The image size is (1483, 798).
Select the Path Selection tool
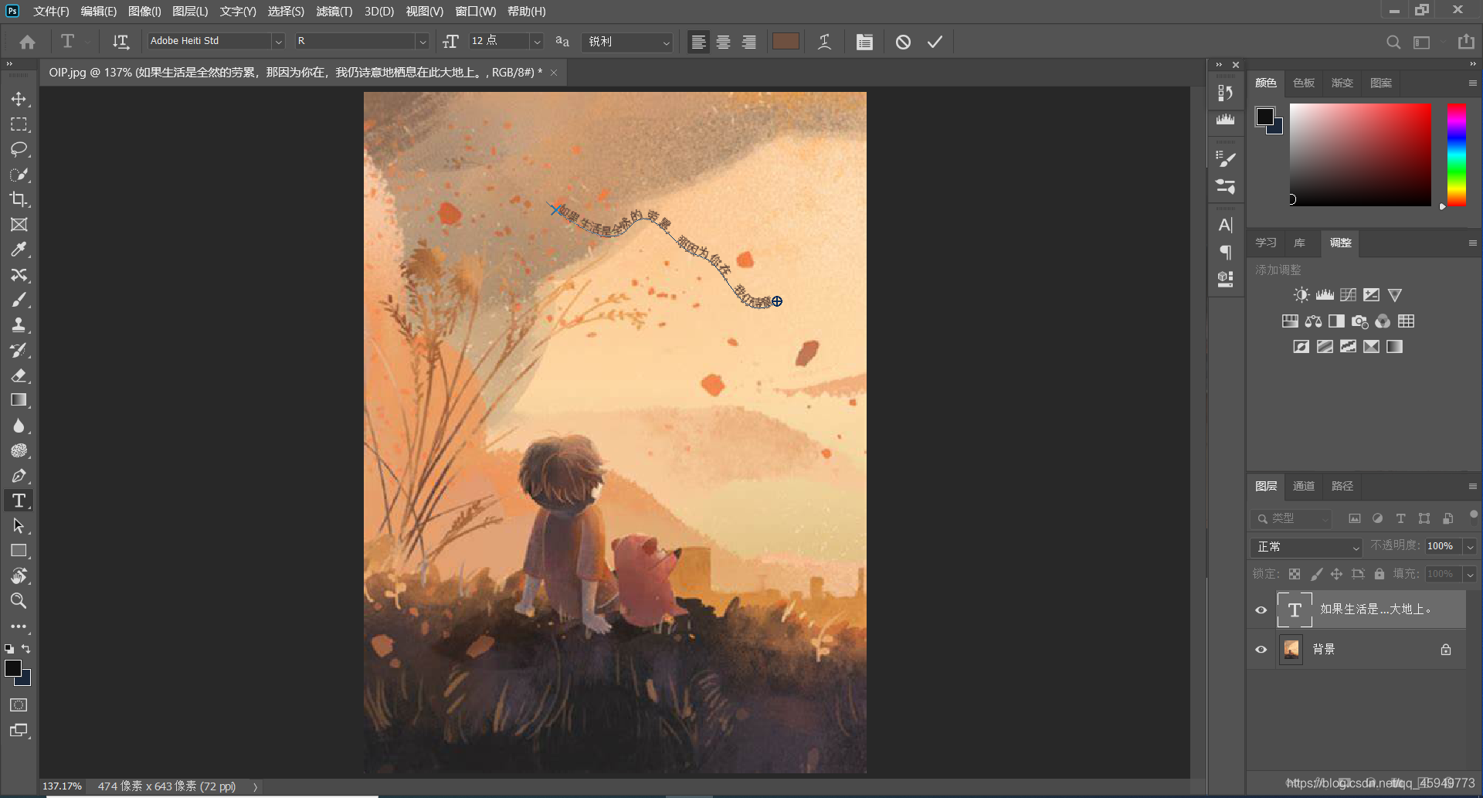coord(19,526)
